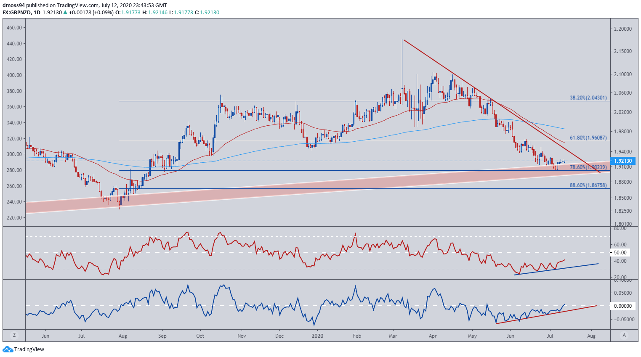Click the Feb label on time axis
The image size is (641, 357).
[x=357, y=336]
